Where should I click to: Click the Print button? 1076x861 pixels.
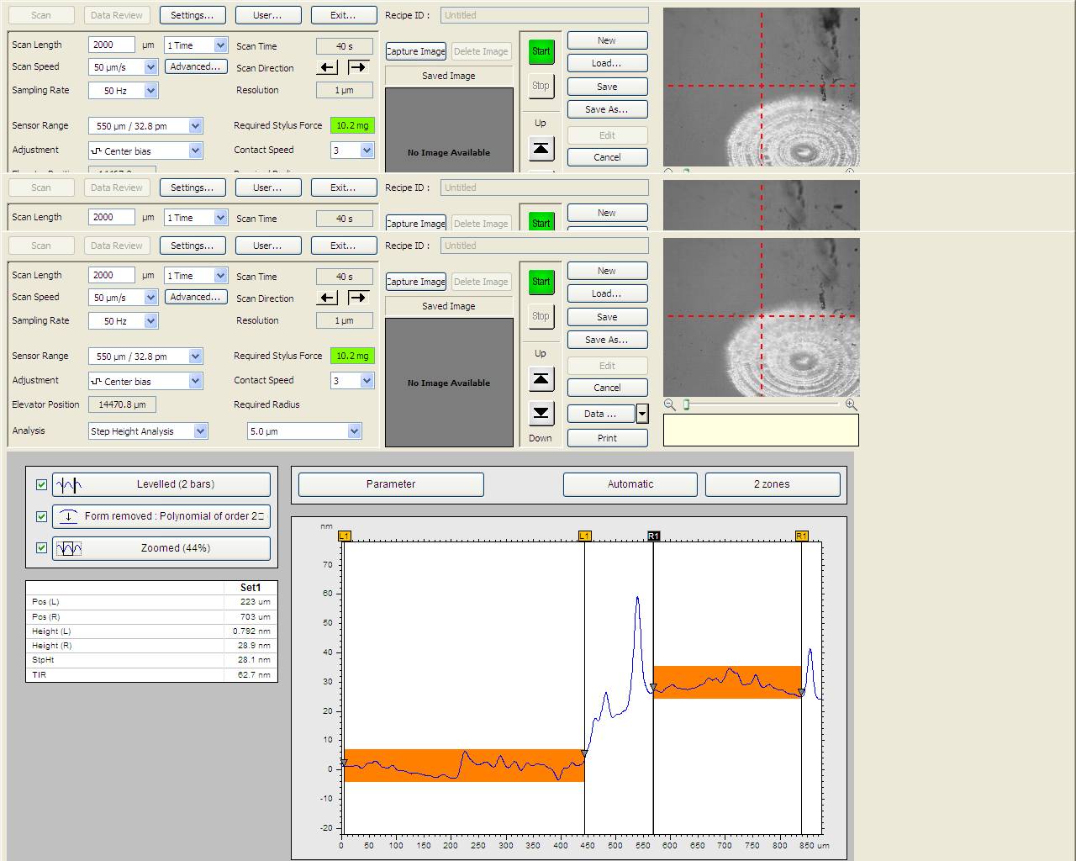607,438
